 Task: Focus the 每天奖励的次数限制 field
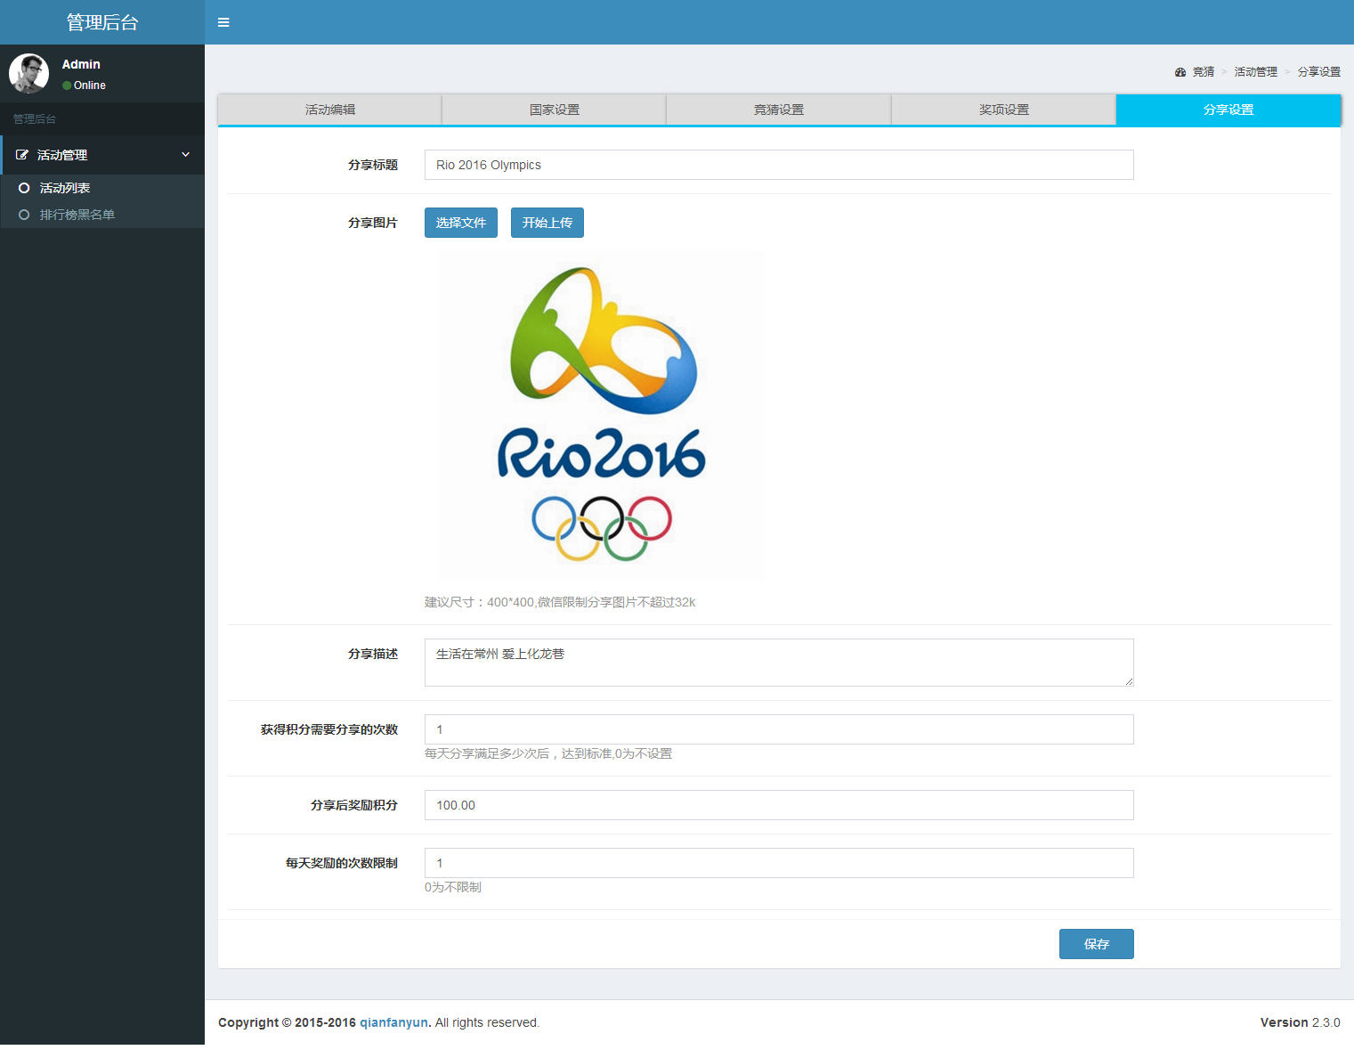click(x=779, y=863)
